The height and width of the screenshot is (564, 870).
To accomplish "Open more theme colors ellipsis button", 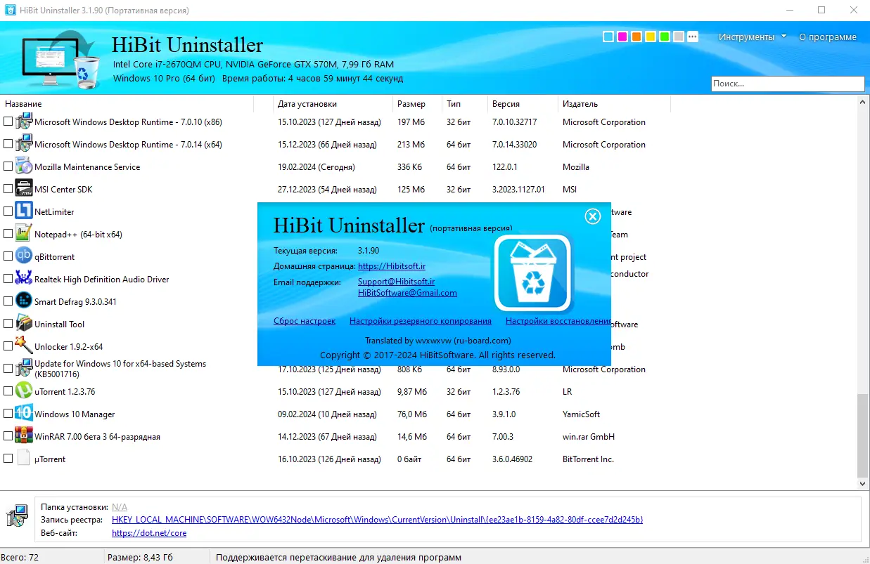I will (x=693, y=37).
